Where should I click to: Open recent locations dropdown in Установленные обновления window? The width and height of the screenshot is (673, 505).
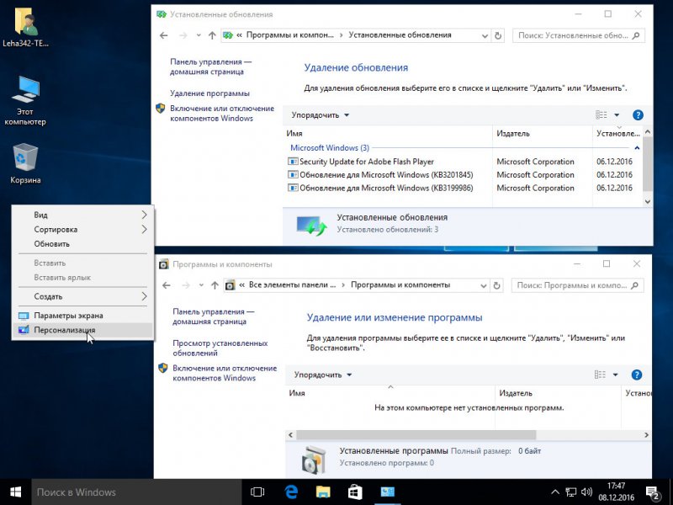[199, 35]
